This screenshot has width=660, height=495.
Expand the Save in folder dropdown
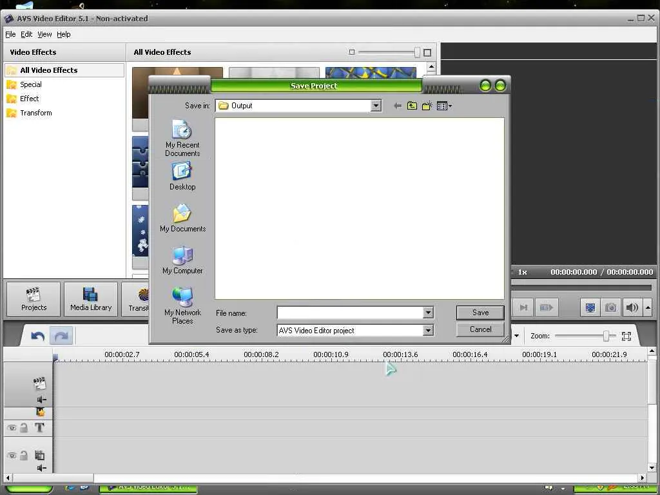tap(376, 106)
